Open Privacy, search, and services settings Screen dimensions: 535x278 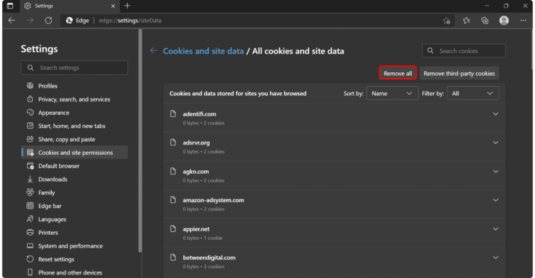coord(74,99)
